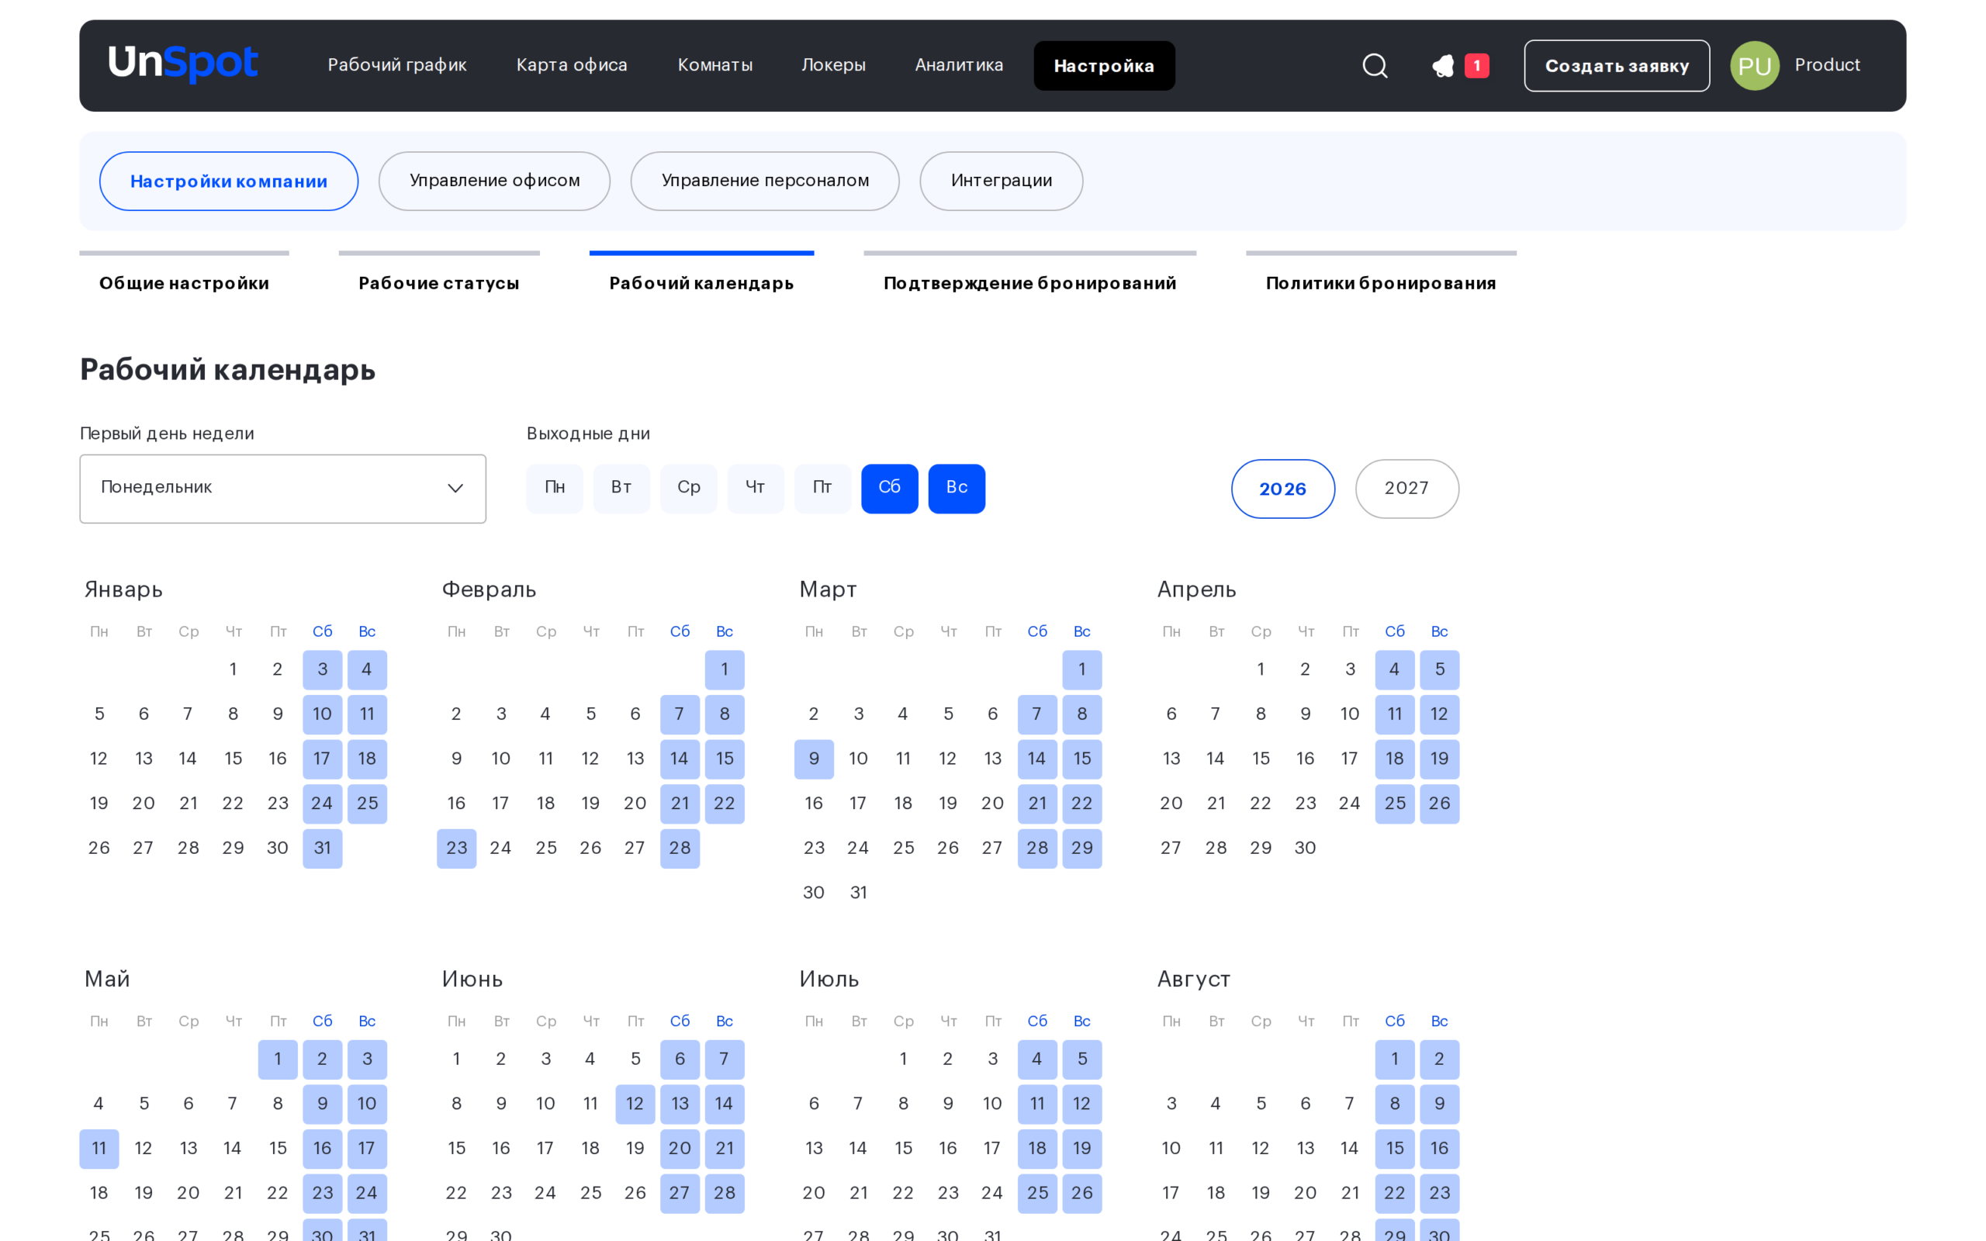Select March 9 in the calendar
This screenshot has width=1986, height=1241.
(814, 759)
